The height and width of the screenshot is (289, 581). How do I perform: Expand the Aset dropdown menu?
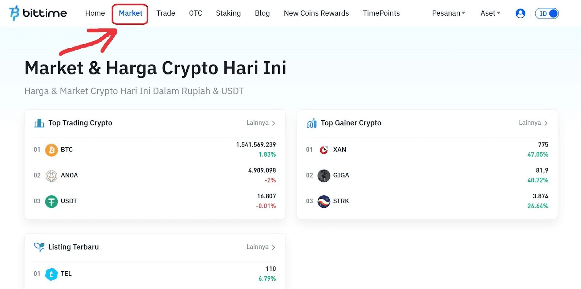tap(490, 13)
